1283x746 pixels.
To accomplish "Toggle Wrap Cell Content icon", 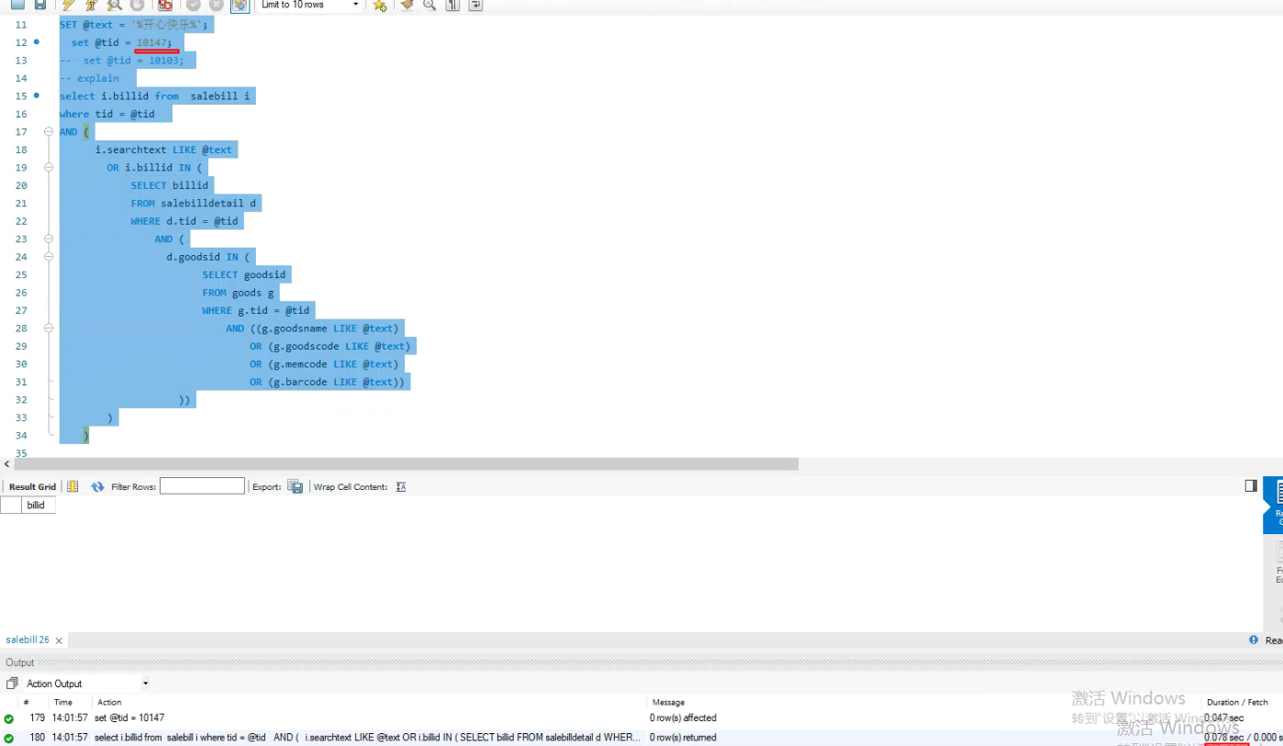I will [401, 486].
